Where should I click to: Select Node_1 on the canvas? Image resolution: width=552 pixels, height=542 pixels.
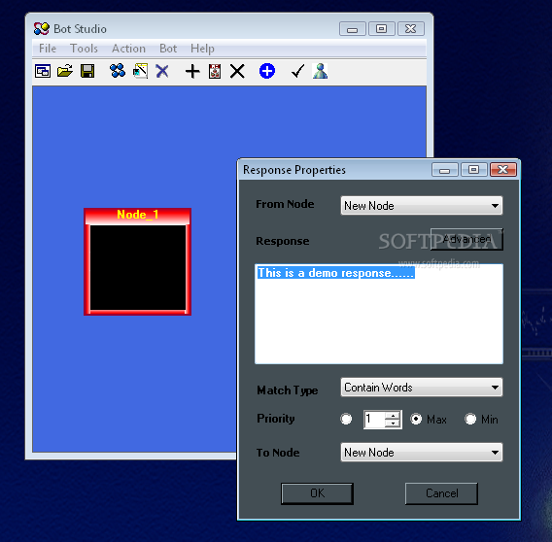[x=138, y=261]
